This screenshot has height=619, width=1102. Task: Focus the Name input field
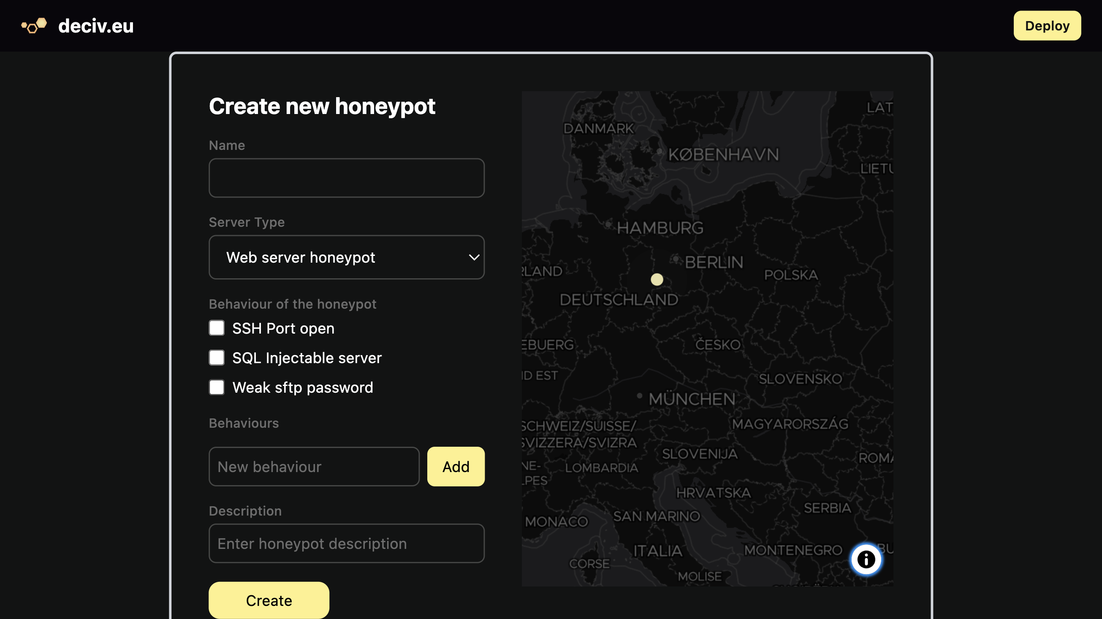tap(346, 178)
